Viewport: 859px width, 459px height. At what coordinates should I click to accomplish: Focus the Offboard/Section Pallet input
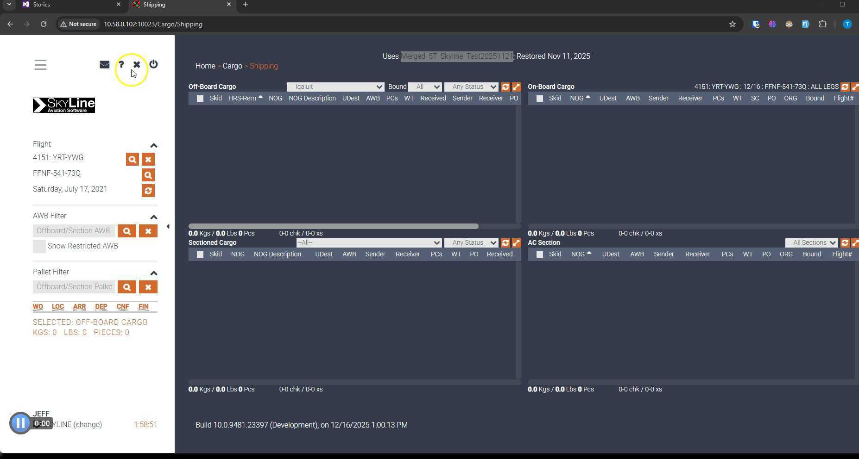tap(74, 287)
